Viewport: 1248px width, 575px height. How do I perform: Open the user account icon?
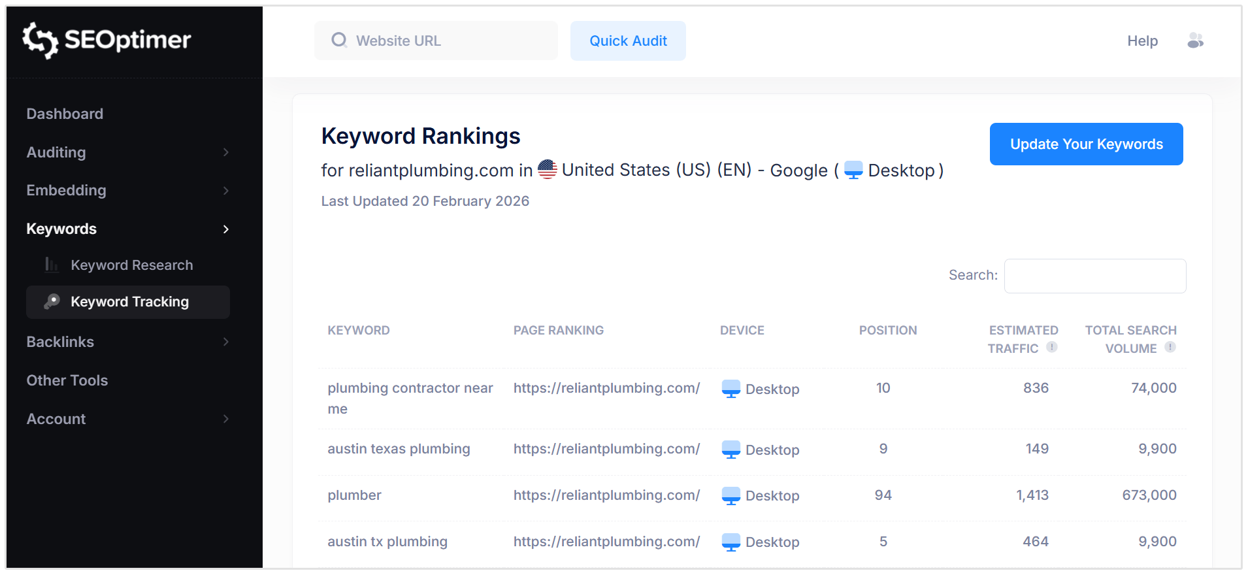click(x=1195, y=41)
